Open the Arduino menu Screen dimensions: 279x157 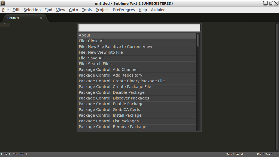coord(158,10)
